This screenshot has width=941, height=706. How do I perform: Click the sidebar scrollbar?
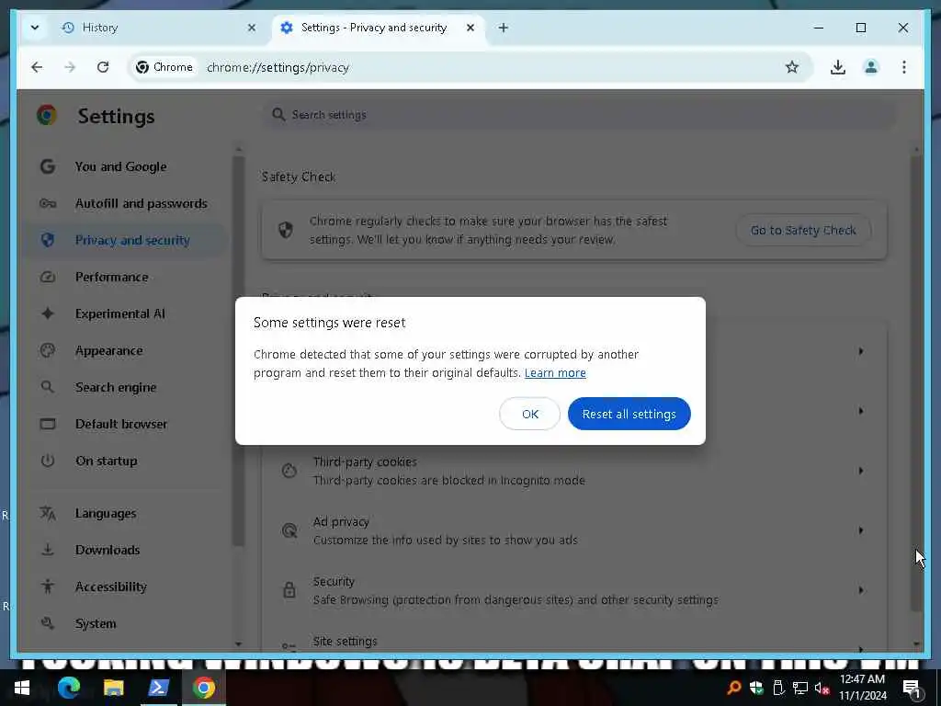click(238, 351)
